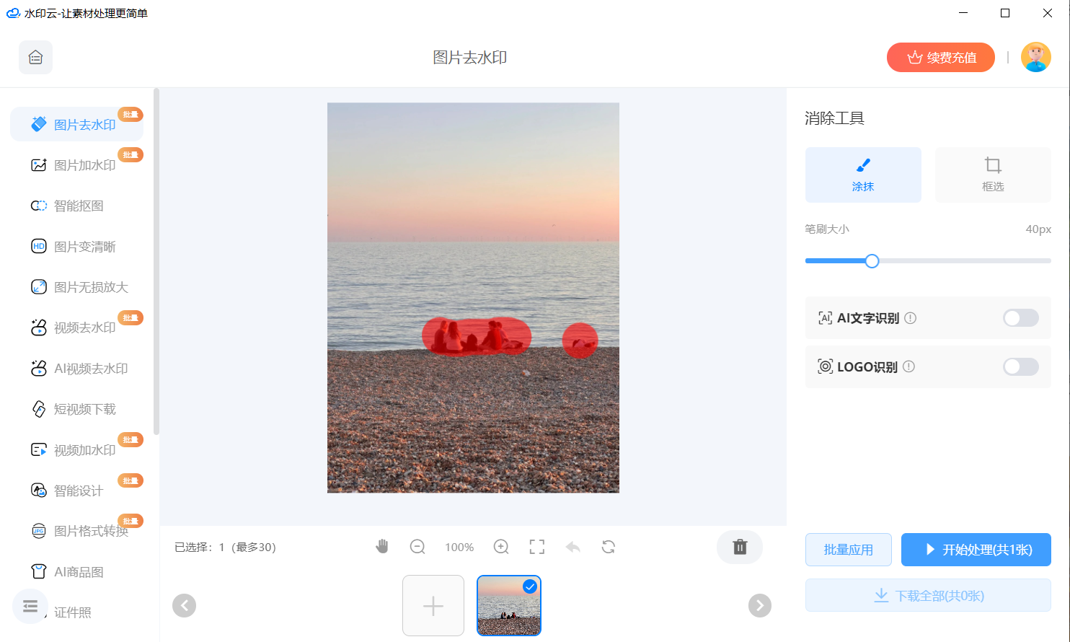Click 下载全部(共0张) download button
The image size is (1070, 642).
(928, 595)
